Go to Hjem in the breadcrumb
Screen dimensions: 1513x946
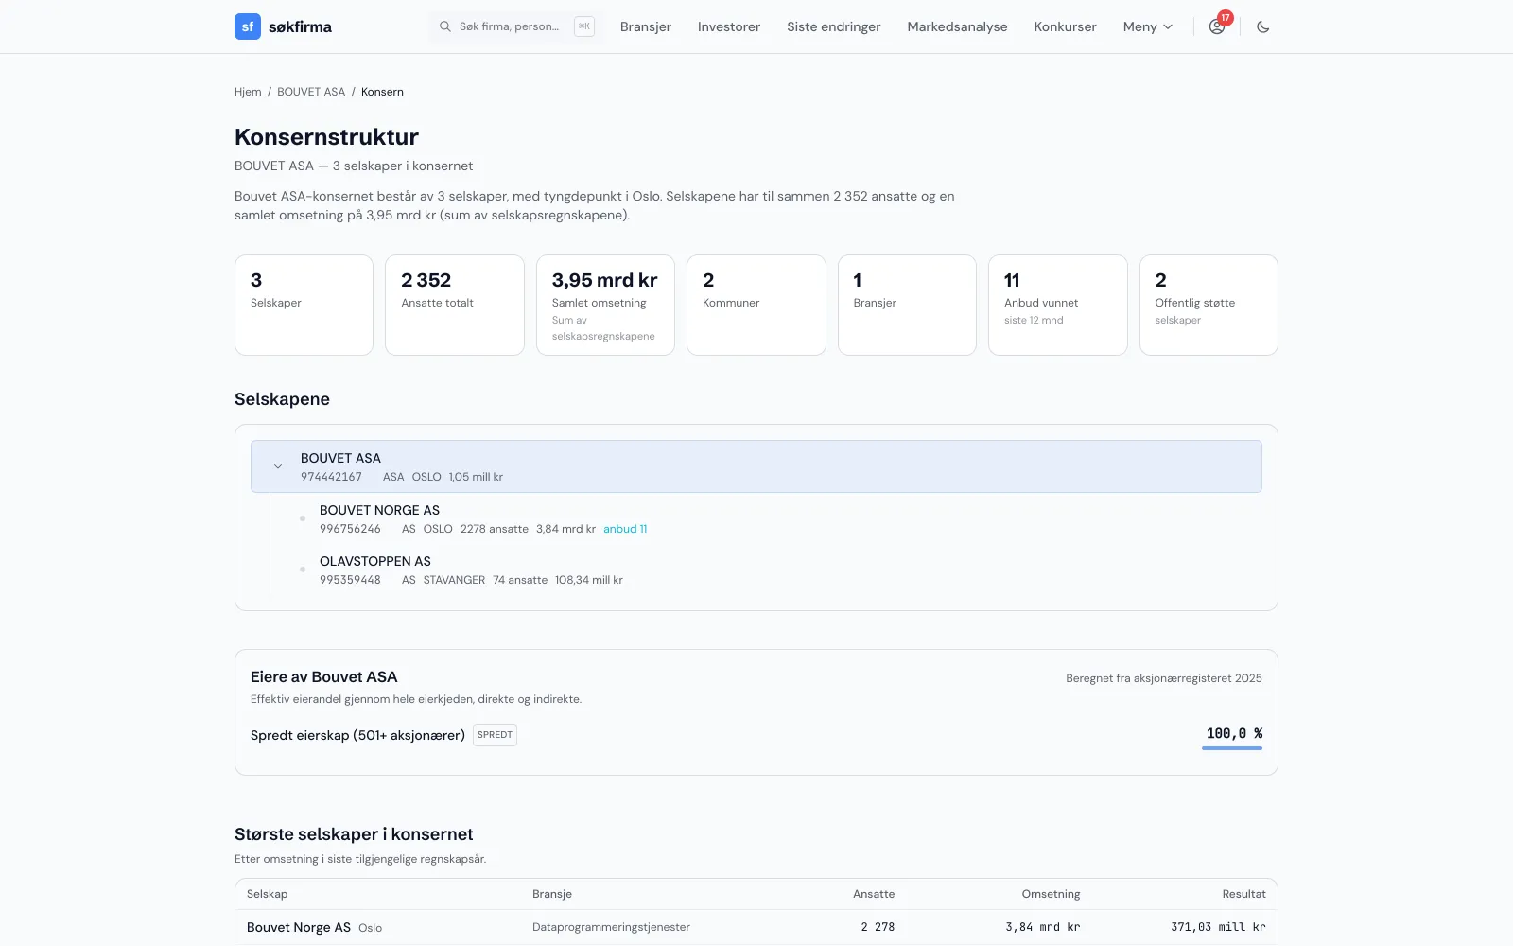(x=248, y=92)
